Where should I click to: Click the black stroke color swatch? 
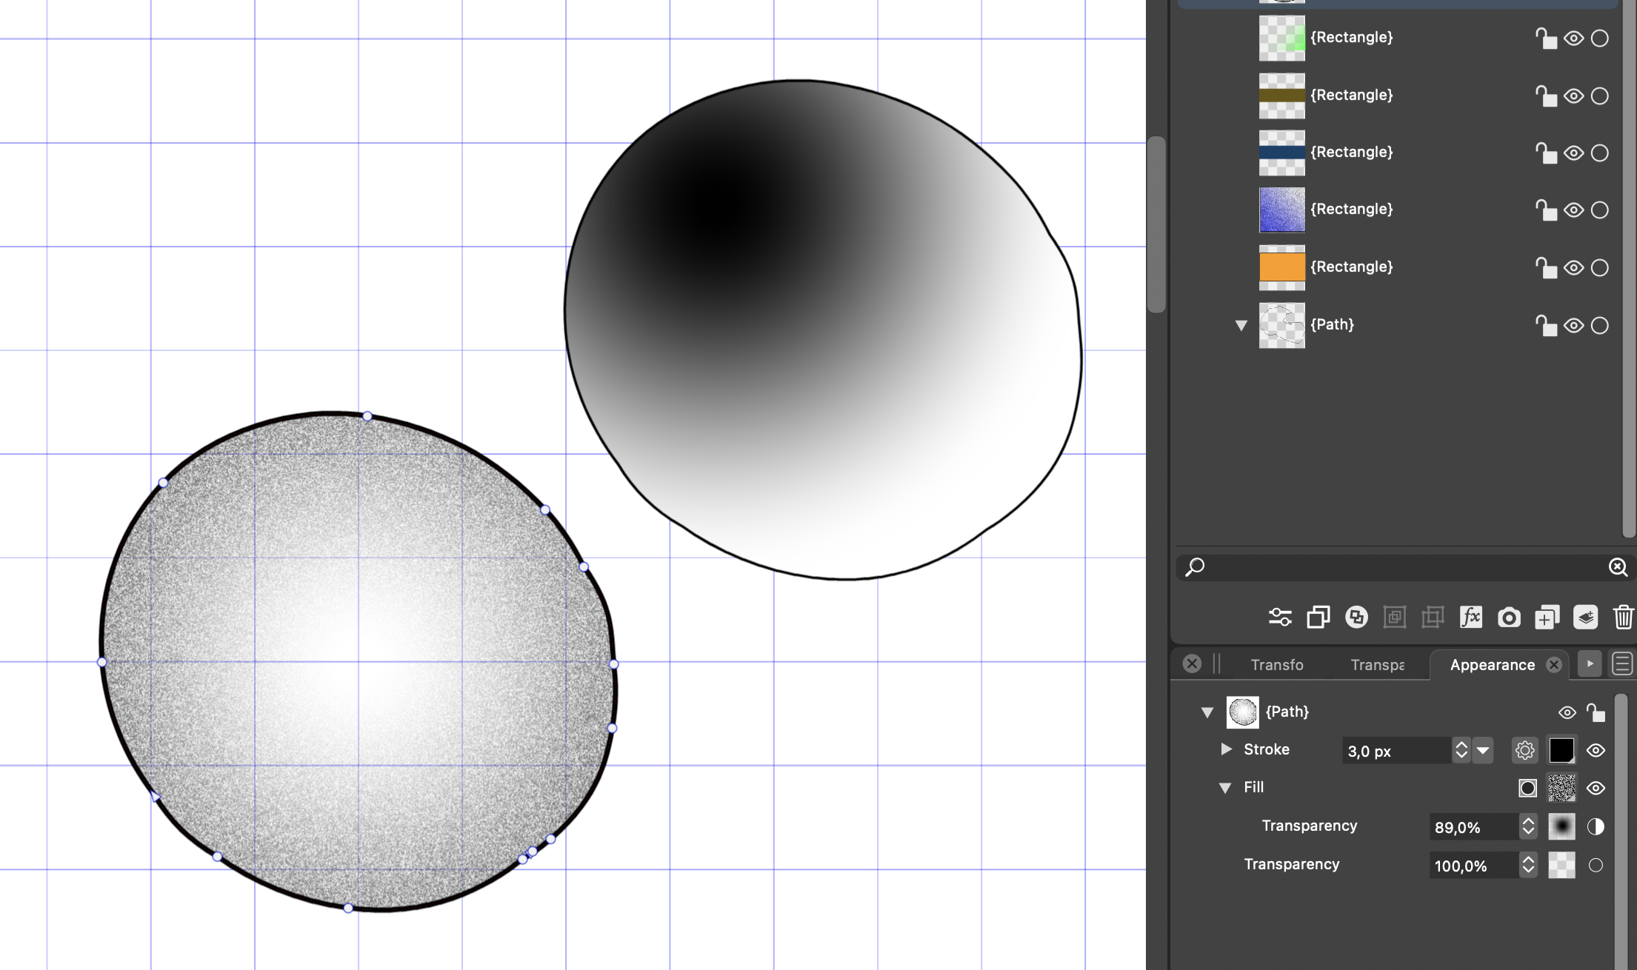[1561, 750]
